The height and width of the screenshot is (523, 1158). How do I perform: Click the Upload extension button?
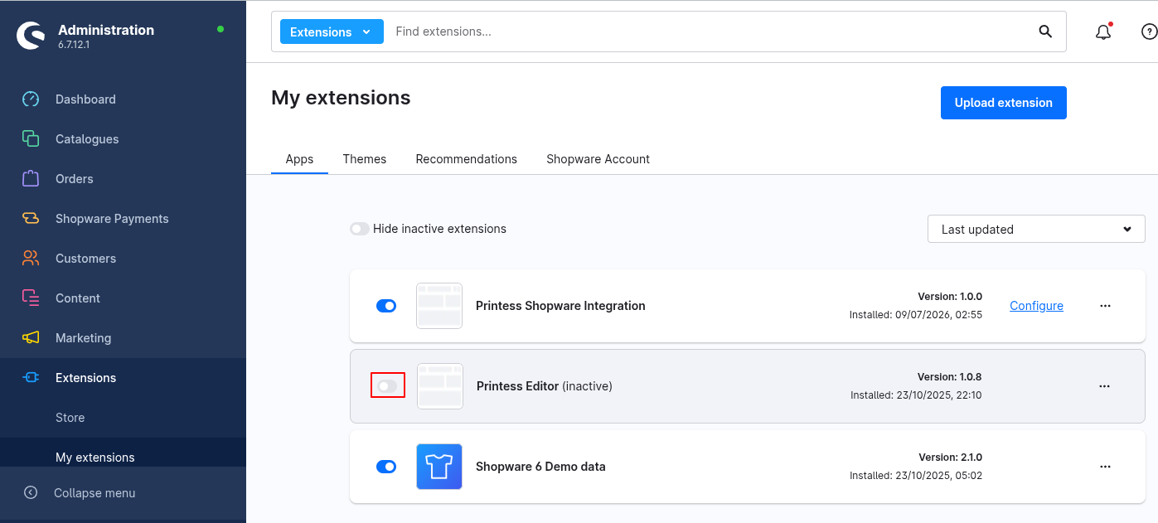point(1004,103)
